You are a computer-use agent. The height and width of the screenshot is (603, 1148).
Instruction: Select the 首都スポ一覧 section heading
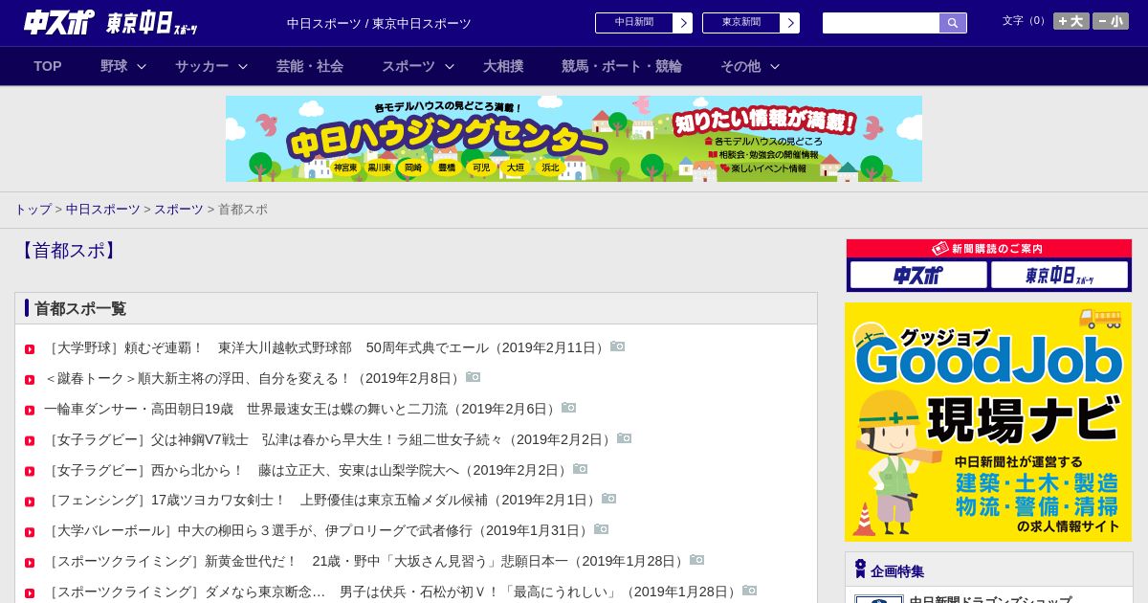[x=80, y=308]
